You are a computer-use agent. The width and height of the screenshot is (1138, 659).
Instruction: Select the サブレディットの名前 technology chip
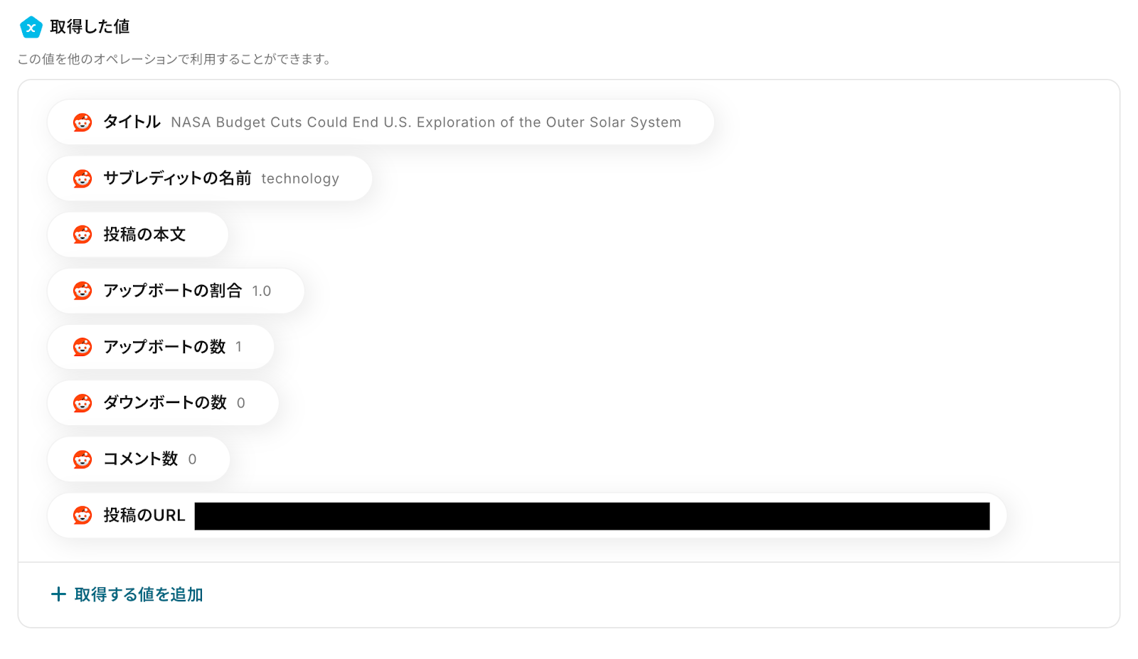click(210, 178)
